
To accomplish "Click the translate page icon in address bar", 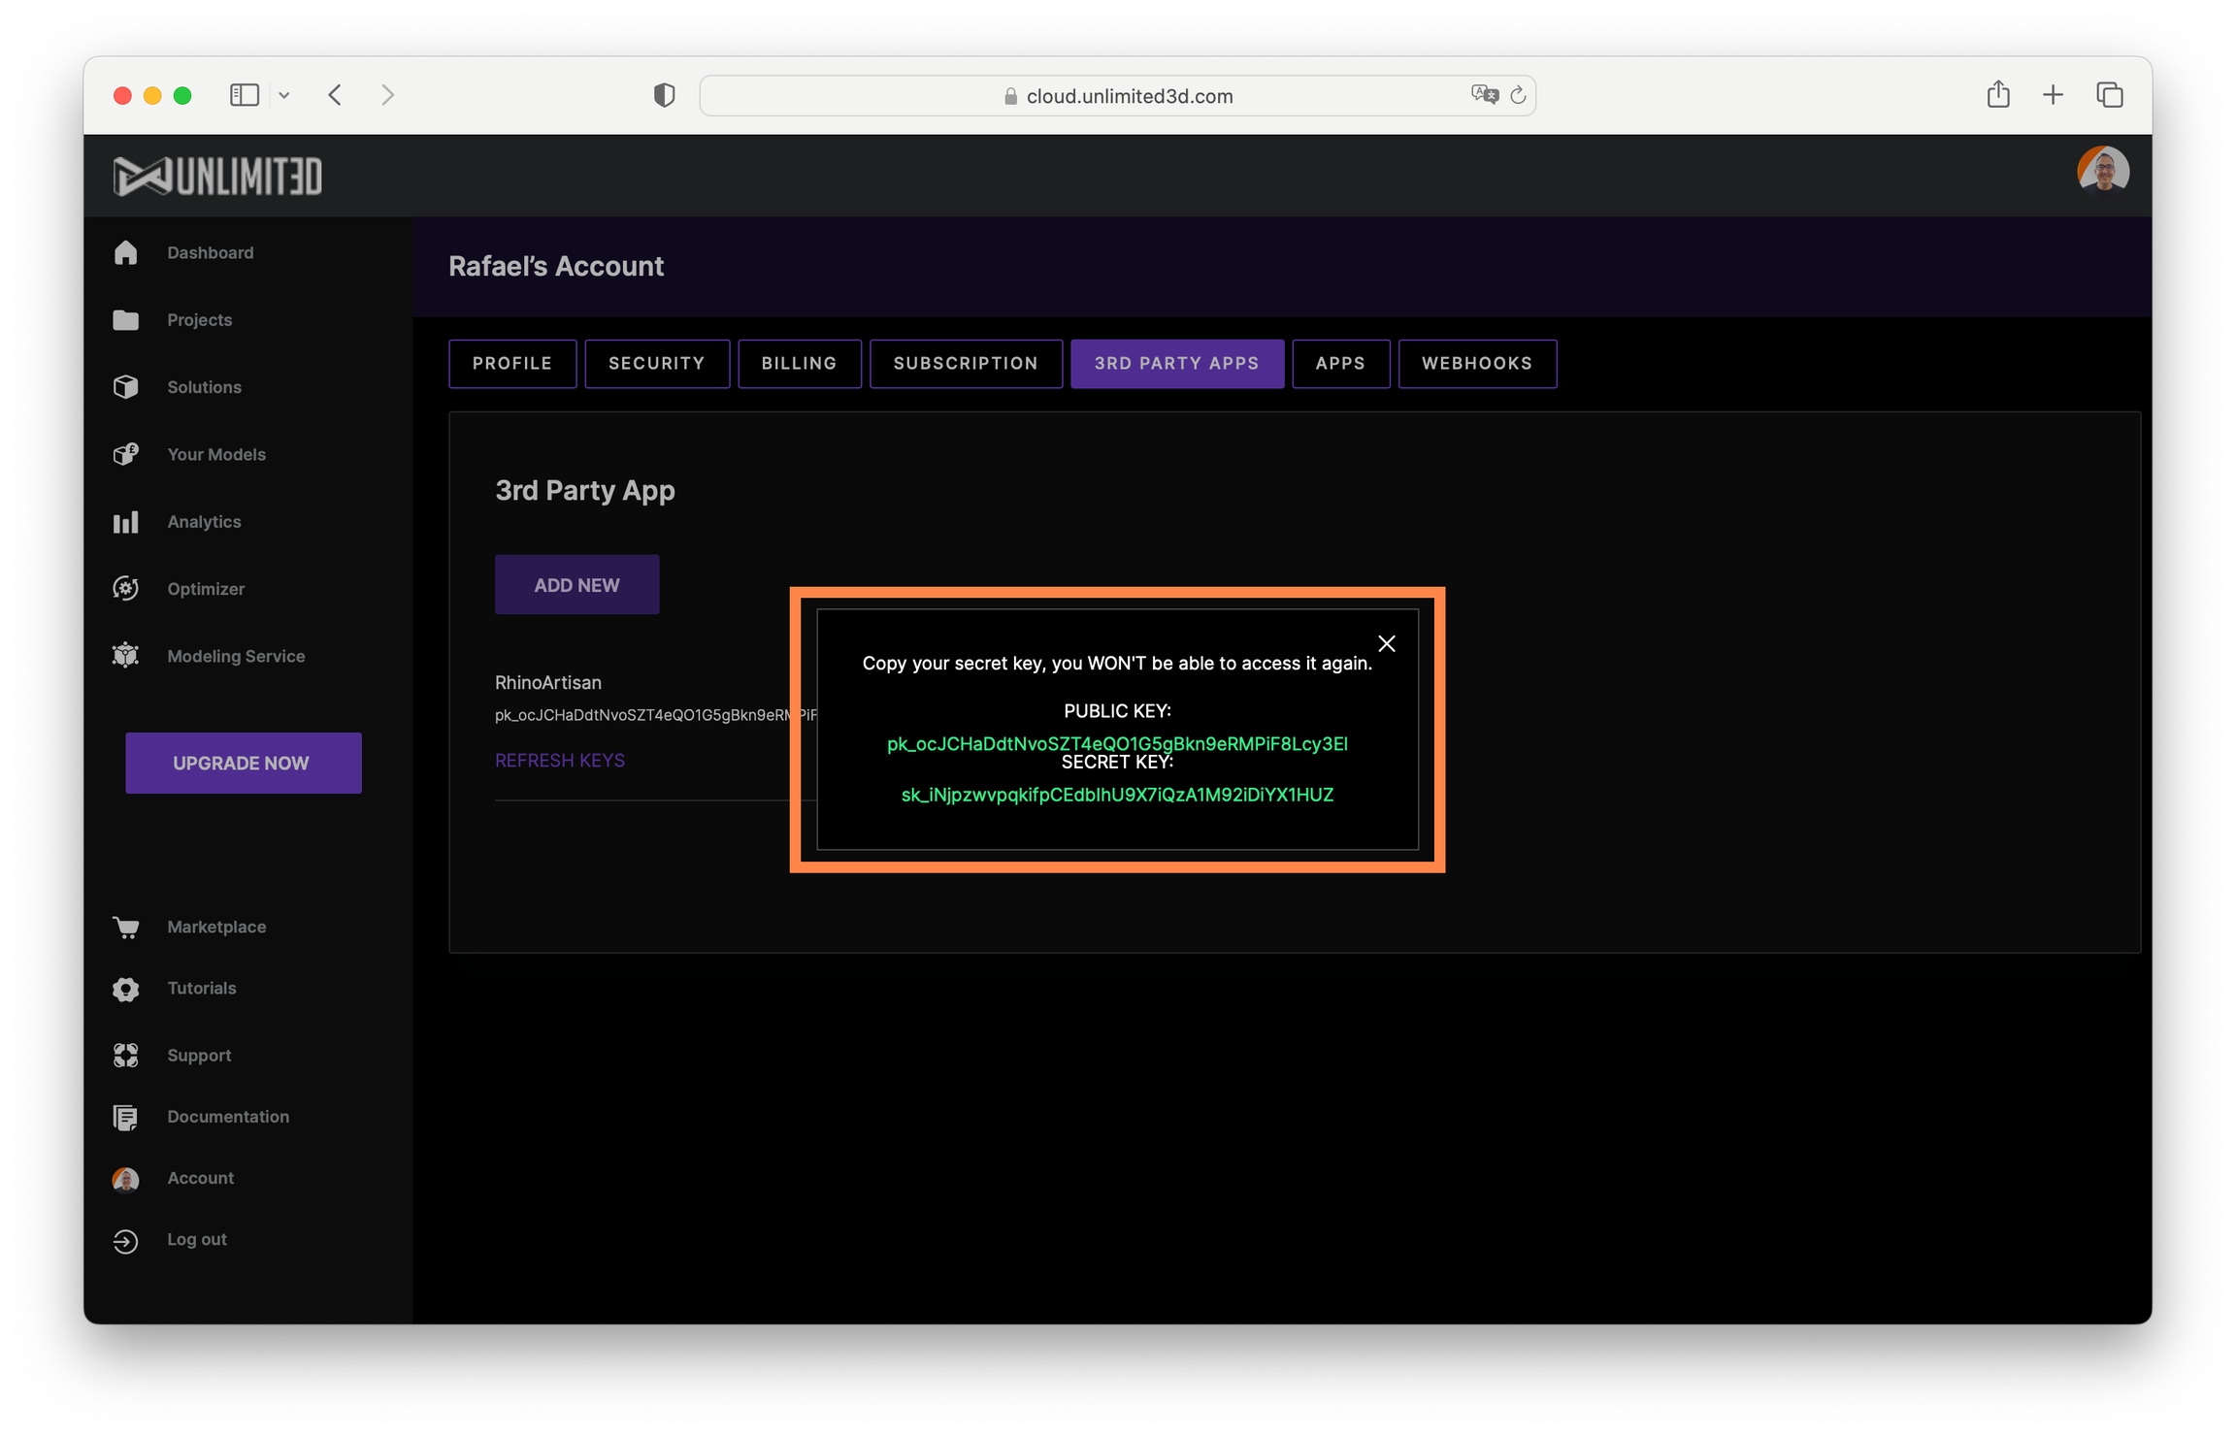I will click(1485, 95).
